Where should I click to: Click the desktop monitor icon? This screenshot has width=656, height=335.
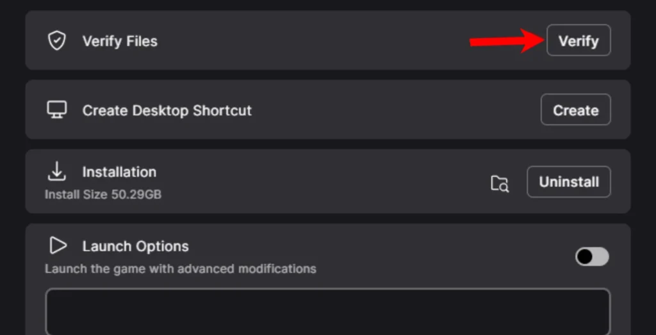pos(57,110)
